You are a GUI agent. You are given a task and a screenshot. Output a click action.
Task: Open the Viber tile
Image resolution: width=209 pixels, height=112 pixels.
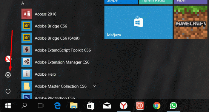tap(190, 2)
